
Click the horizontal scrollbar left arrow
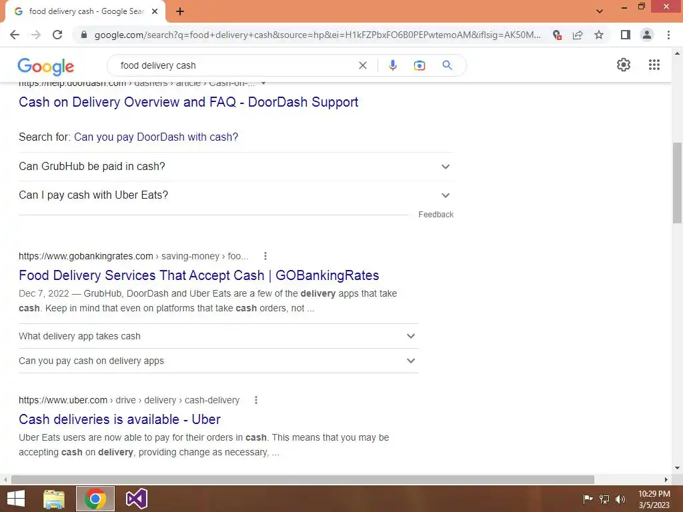coord(5,479)
